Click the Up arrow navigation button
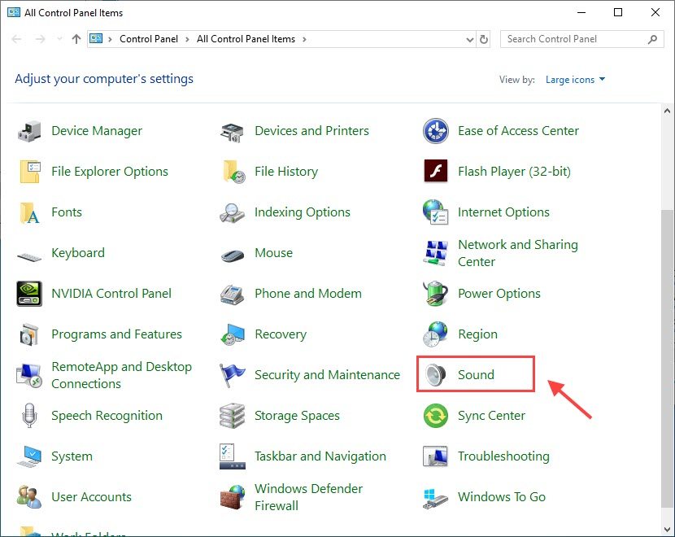The width and height of the screenshot is (675, 537). [76, 39]
